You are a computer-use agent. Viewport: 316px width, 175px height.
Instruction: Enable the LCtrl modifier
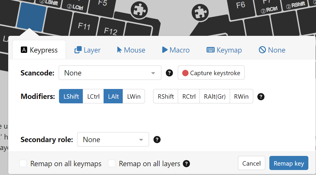pos(93,96)
